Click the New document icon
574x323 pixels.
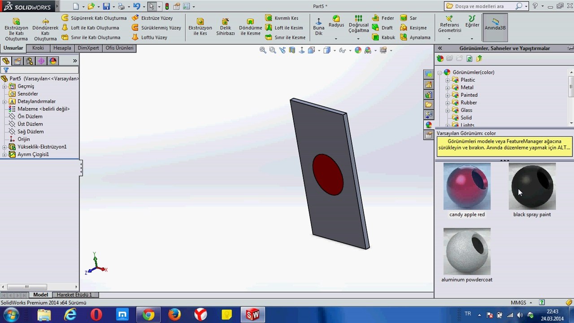[x=76, y=6]
